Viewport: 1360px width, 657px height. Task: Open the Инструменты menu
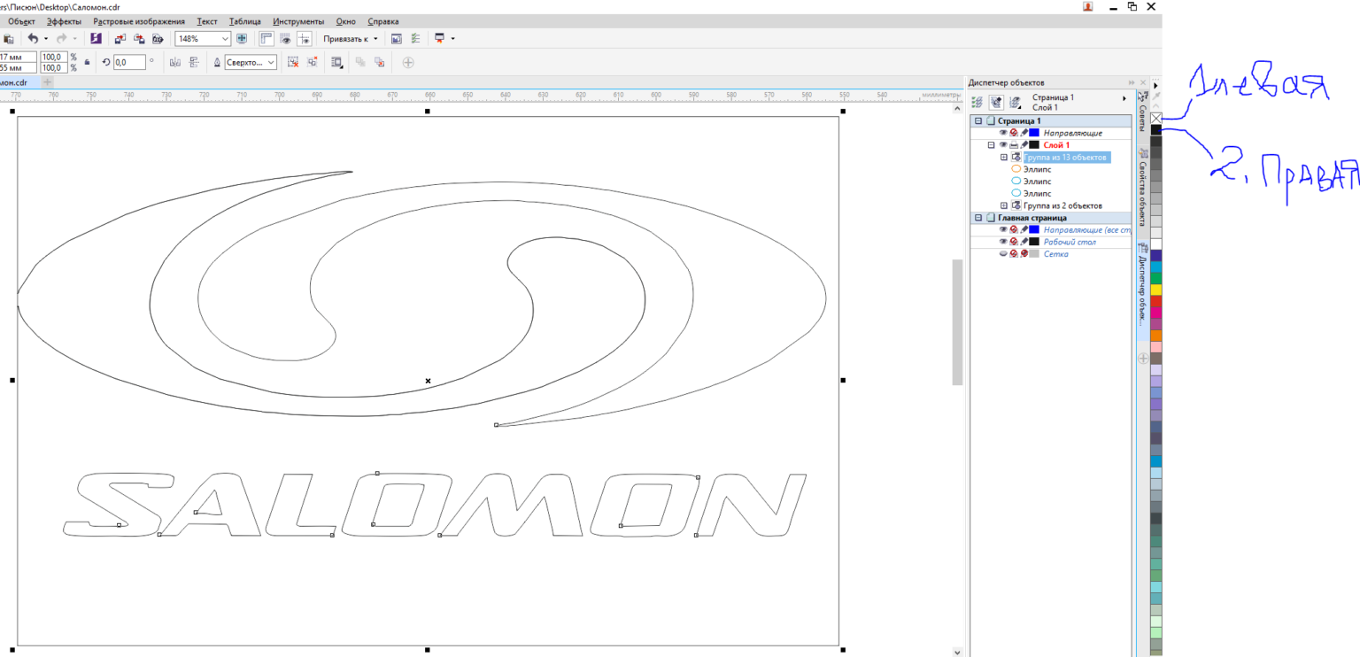tap(298, 21)
